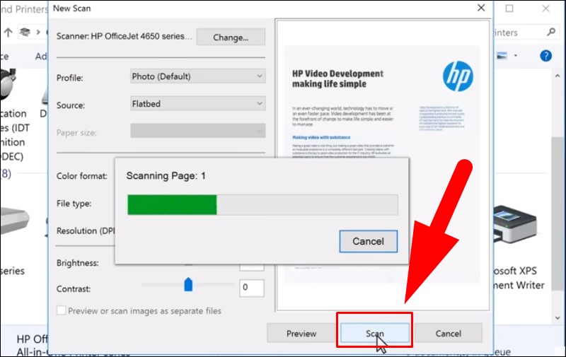Click the blue help icon in Printers window
This screenshot has width=566, height=357.
(545, 56)
